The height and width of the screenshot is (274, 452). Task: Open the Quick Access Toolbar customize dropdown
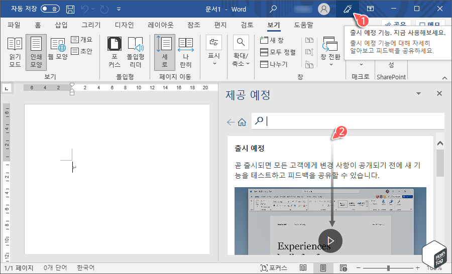pyautogui.click(x=119, y=9)
